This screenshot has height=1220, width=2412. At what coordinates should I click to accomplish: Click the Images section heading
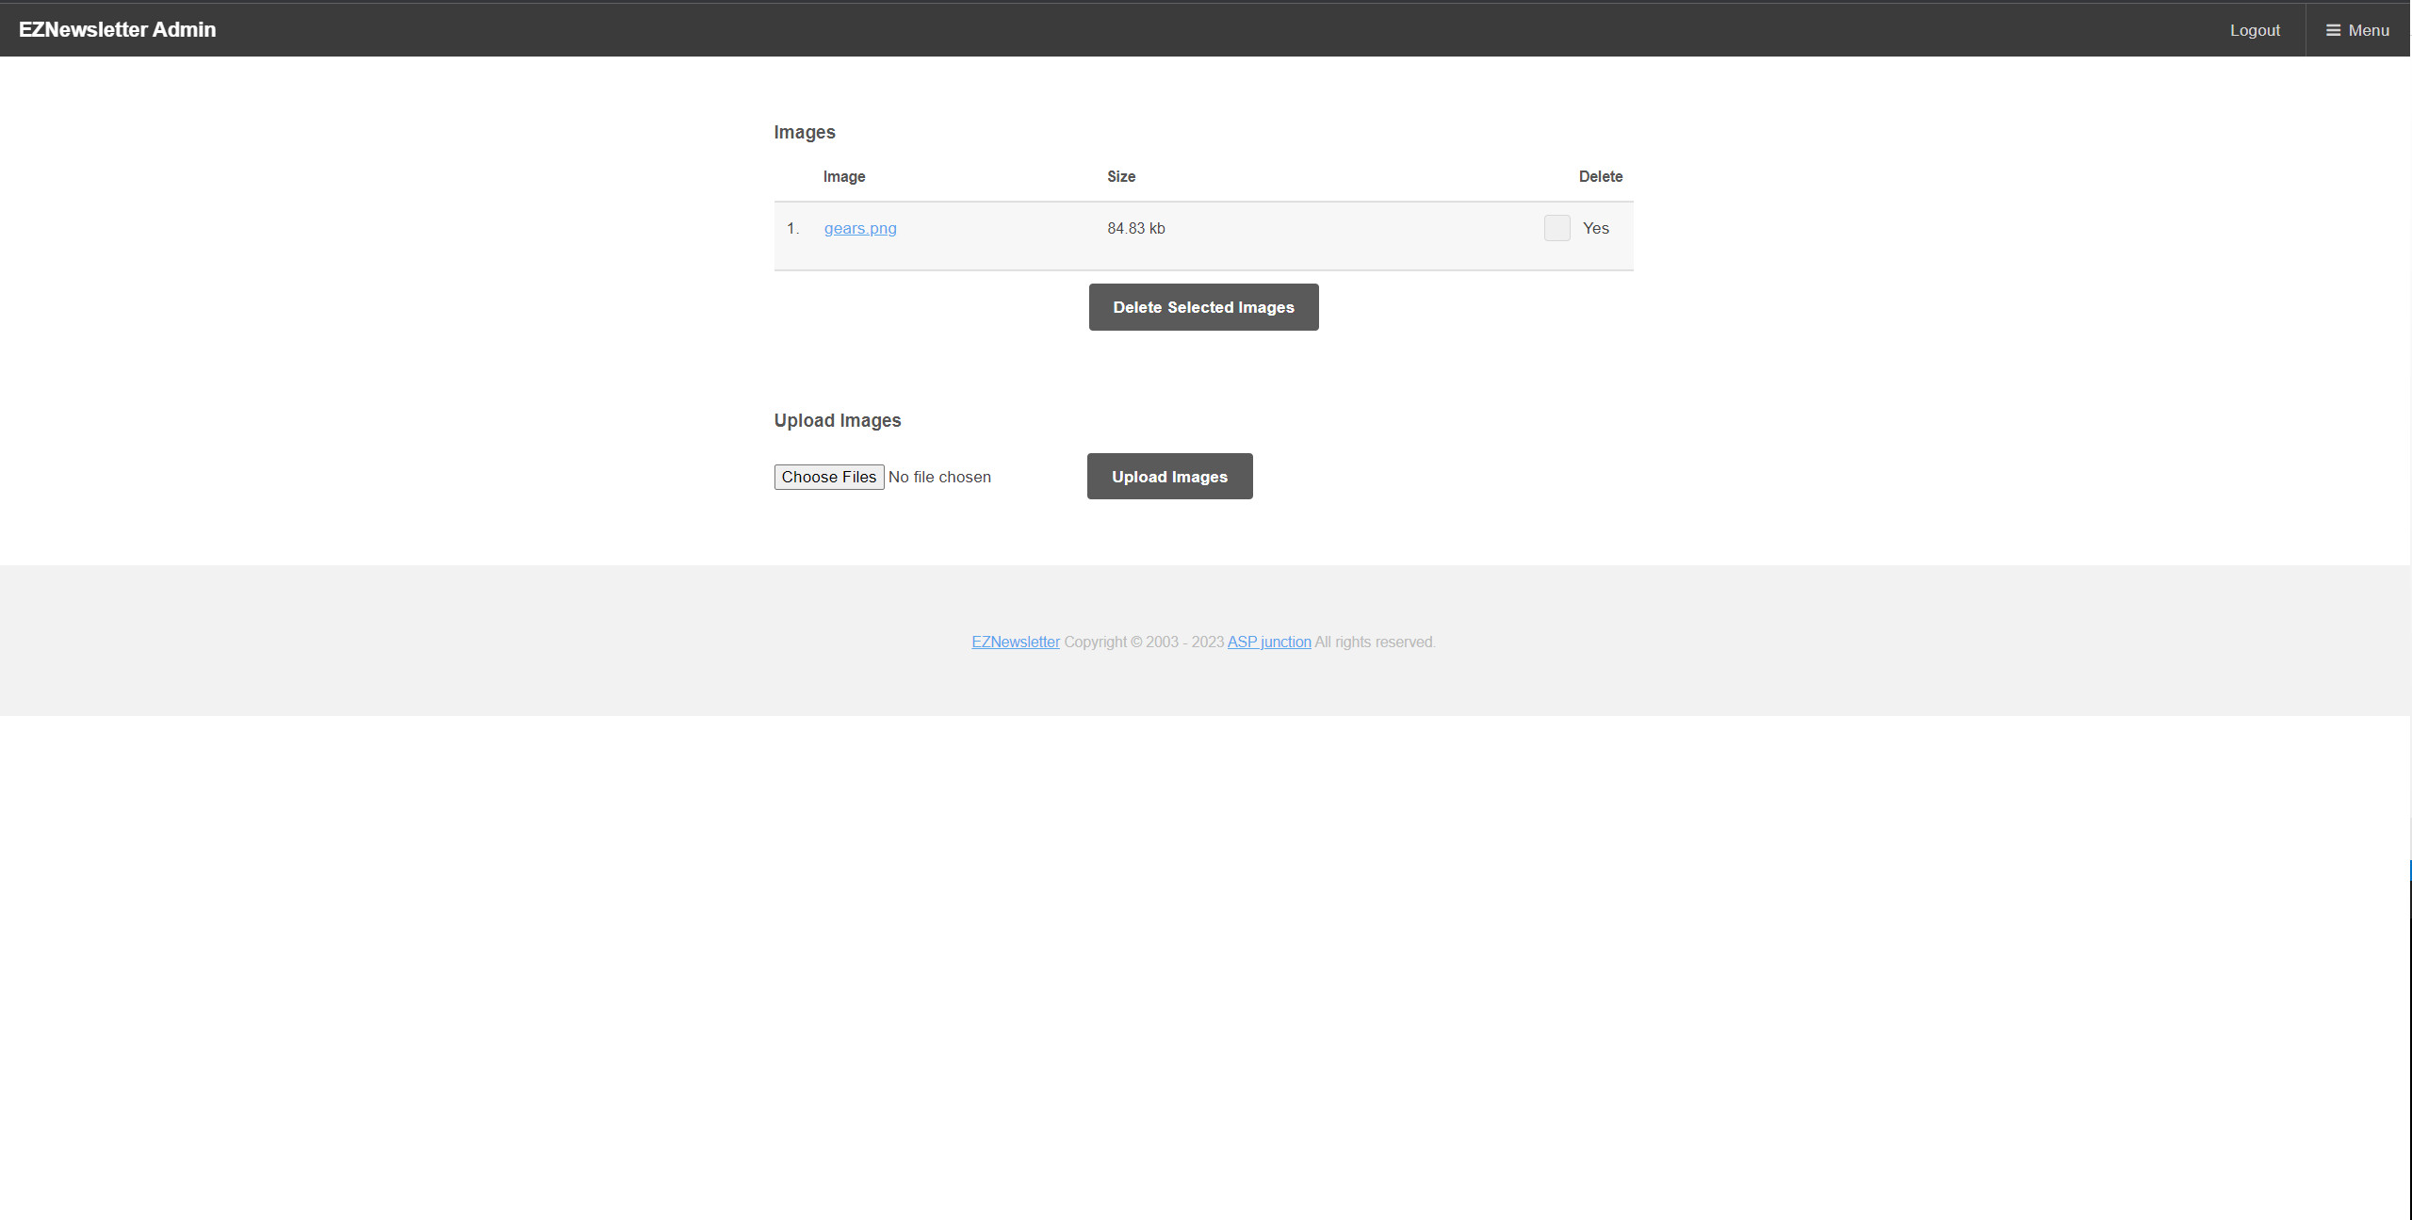tap(804, 132)
